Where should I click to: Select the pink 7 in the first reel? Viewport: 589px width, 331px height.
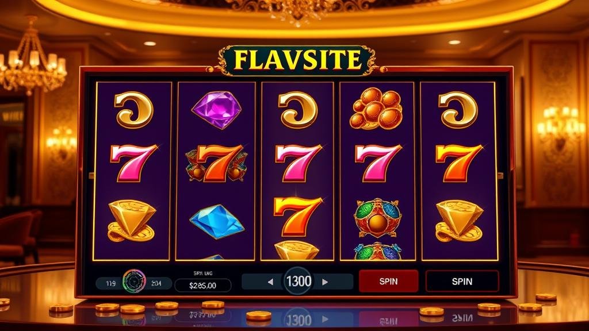[x=133, y=163]
